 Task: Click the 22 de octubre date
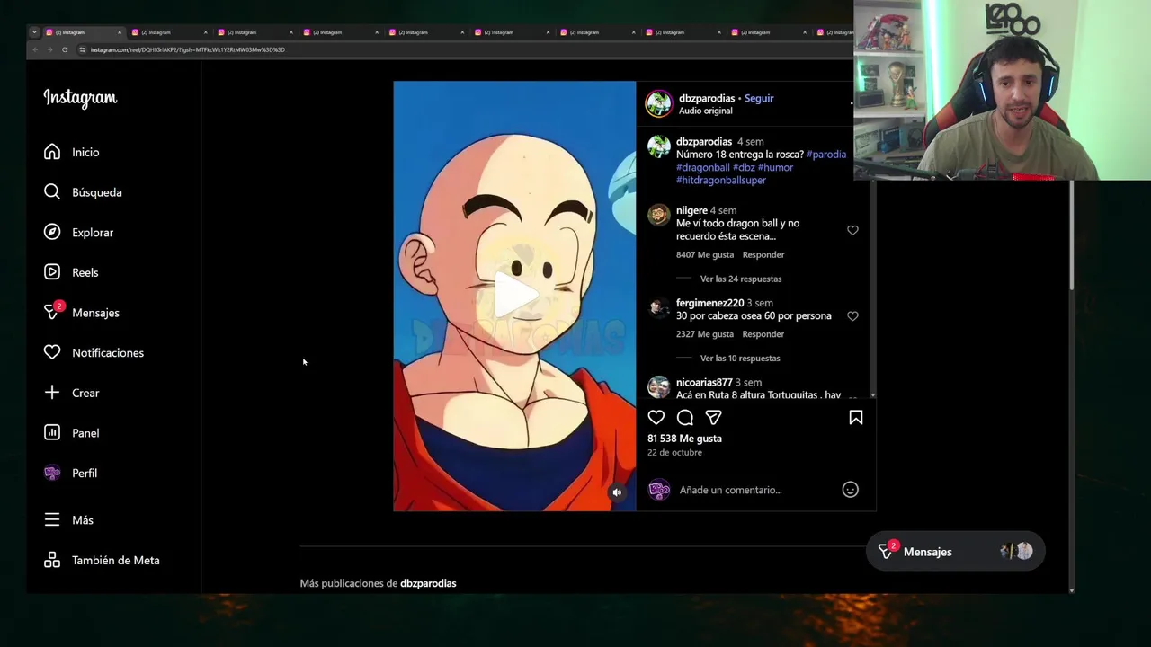674,453
